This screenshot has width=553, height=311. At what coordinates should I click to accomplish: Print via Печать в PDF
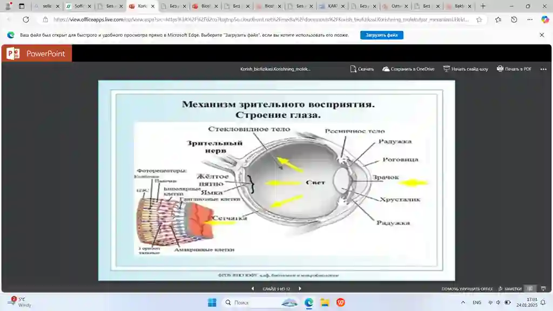click(x=514, y=69)
